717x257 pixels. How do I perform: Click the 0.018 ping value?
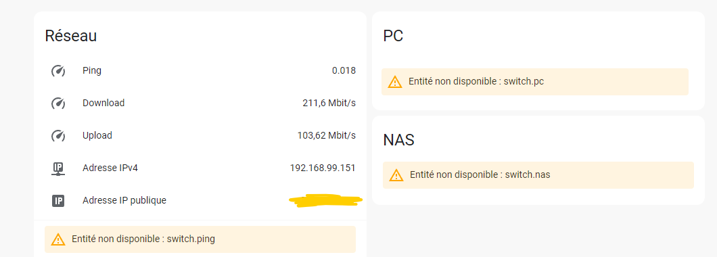pos(344,71)
